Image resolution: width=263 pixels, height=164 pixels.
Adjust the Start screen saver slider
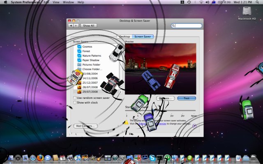pos(160,110)
